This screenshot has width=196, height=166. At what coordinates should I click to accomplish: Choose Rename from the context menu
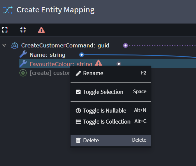[111, 73]
